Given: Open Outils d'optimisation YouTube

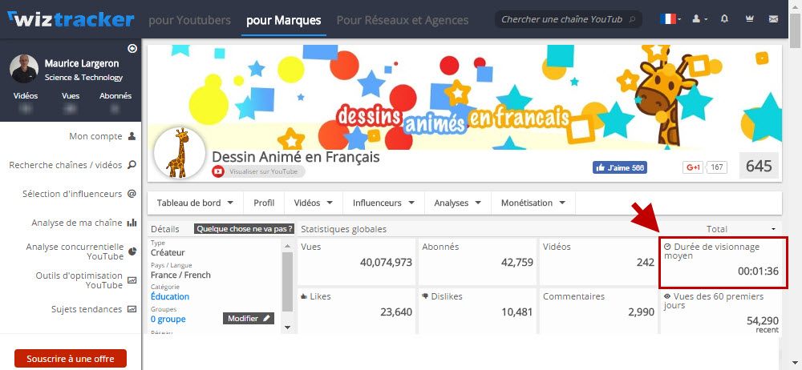Looking at the screenshot, I should (x=79, y=280).
